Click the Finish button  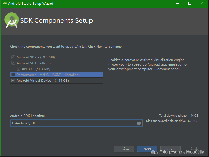click(x=194, y=149)
